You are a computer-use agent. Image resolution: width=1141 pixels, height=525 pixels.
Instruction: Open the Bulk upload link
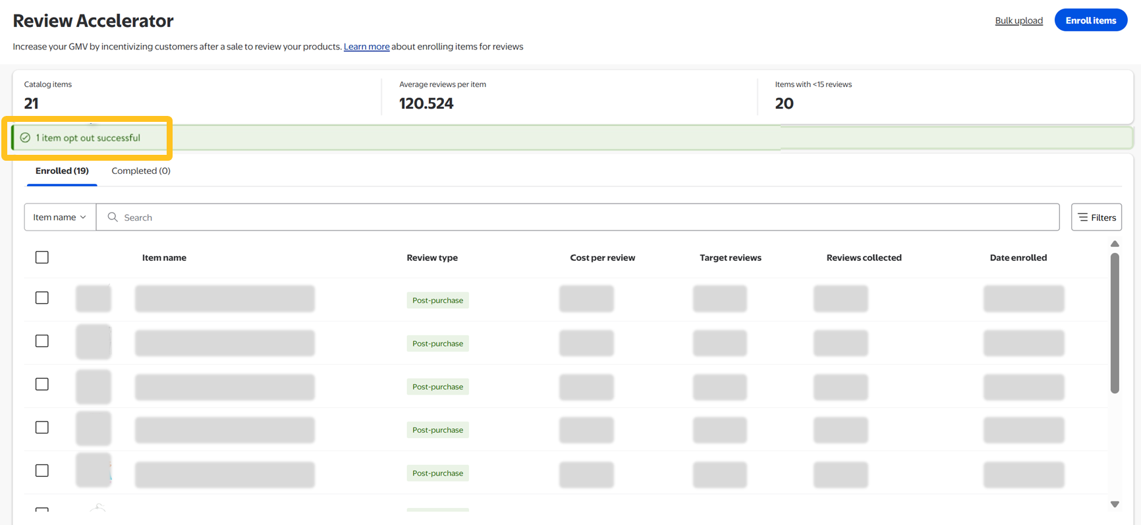(x=1018, y=20)
